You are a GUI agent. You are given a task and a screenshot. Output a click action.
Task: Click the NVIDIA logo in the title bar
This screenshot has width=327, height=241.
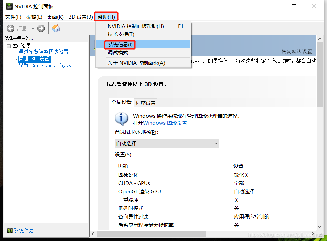(x=9, y=6)
